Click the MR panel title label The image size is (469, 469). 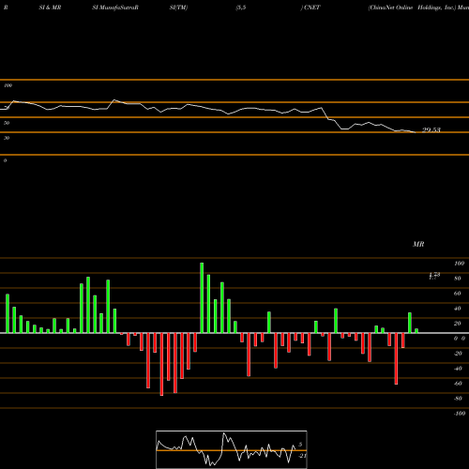pos(418,244)
